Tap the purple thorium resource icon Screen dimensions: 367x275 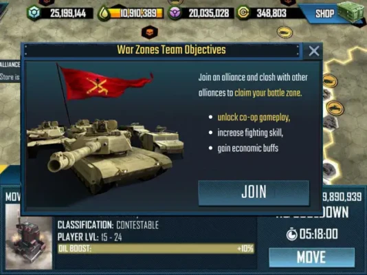[175, 12]
